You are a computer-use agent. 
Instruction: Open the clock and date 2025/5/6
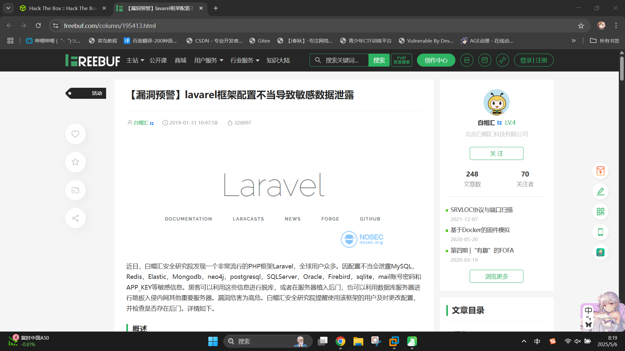pyautogui.click(x=607, y=341)
